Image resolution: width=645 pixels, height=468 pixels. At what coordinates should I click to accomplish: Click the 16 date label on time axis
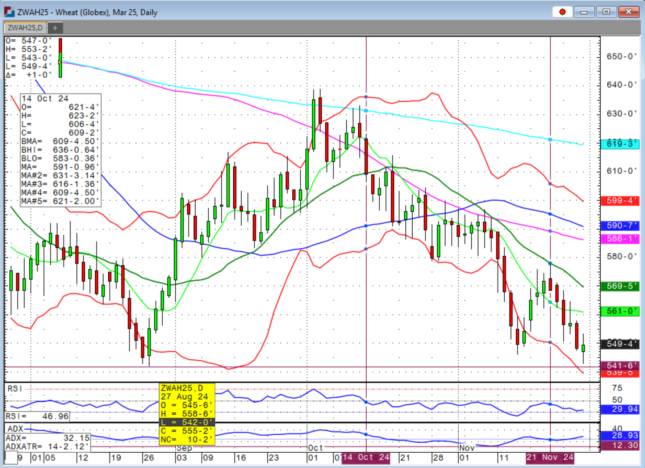coord(241,458)
